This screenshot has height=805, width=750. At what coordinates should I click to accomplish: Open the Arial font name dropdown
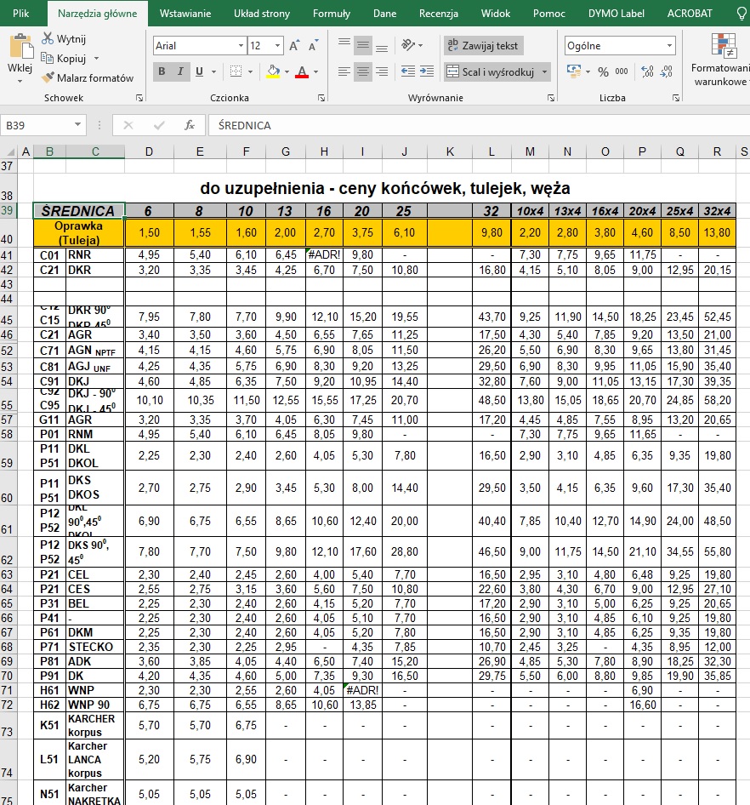pyautogui.click(x=241, y=46)
